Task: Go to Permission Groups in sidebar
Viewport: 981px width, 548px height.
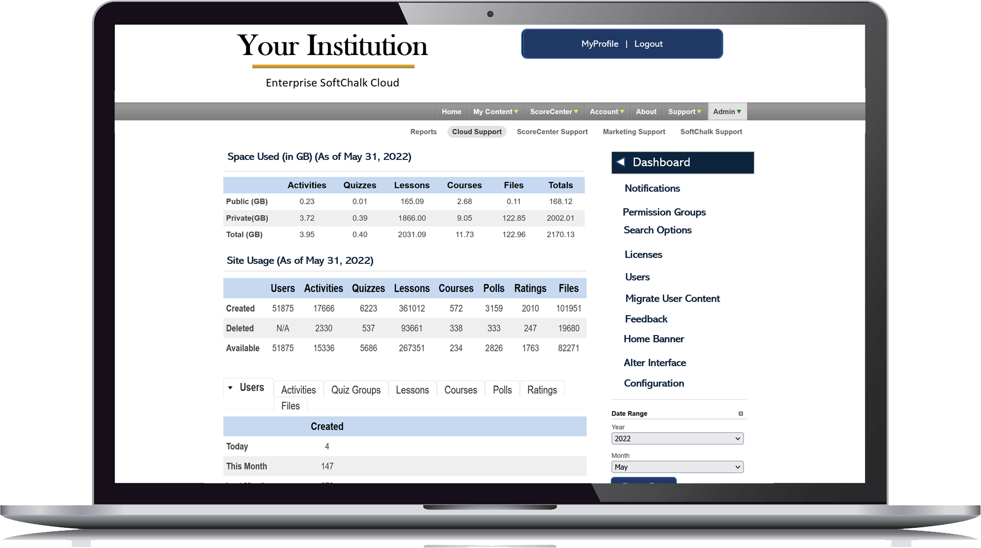Action: click(664, 212)
